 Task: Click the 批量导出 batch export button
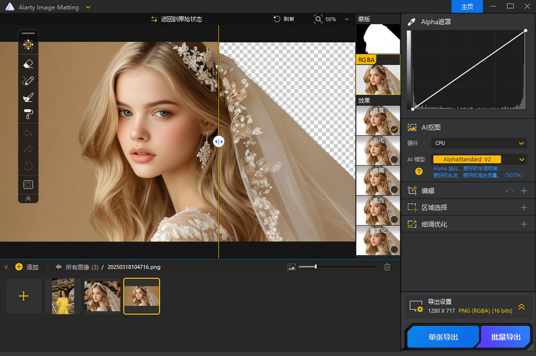coord(505,337)
